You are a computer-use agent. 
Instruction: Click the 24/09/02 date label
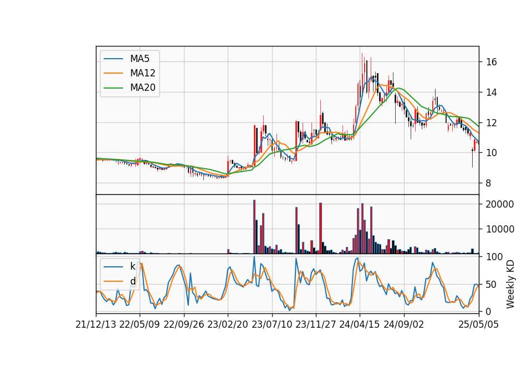click(x=404, y=324)
